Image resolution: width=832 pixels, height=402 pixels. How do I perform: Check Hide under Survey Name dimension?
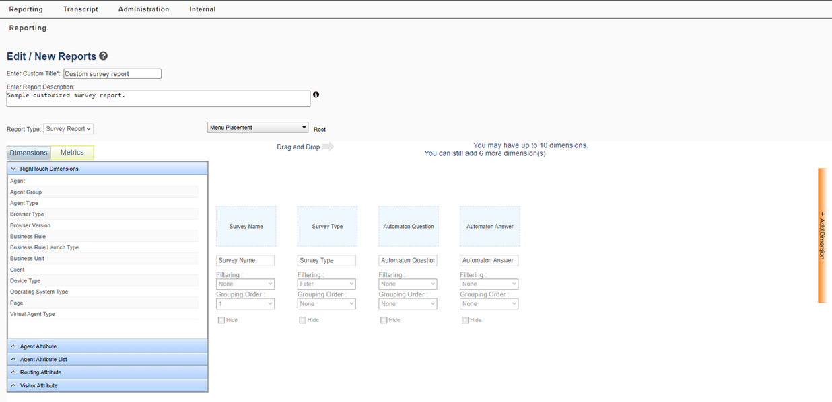pos(221,321)
